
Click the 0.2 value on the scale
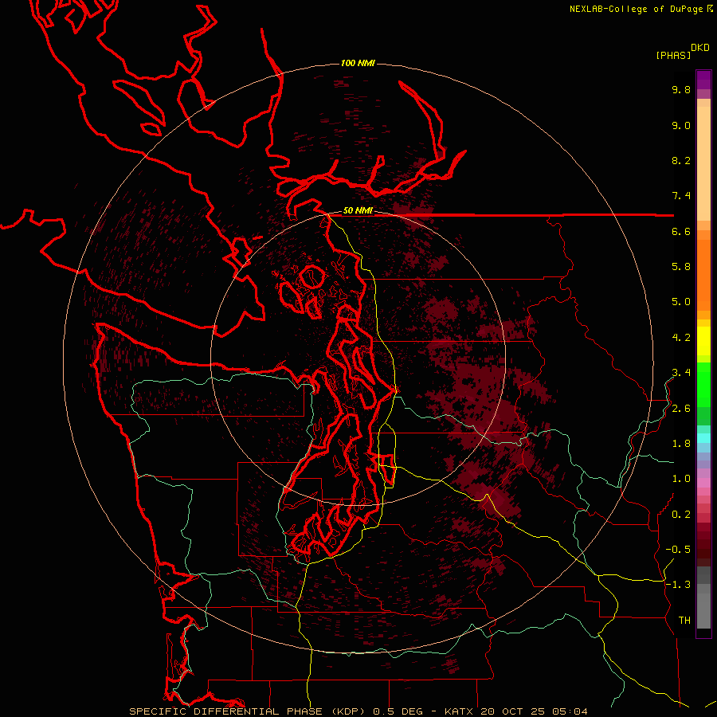[681, 515]
